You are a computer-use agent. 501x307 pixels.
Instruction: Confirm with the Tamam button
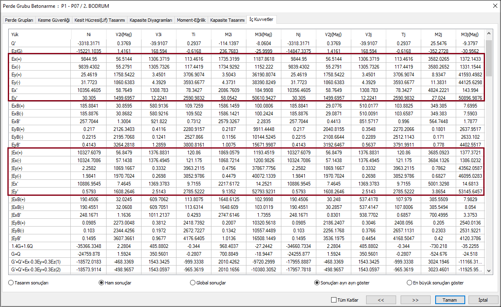tap(450, 300)
